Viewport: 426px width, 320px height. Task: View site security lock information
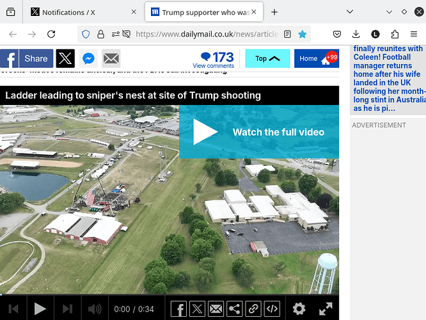101,34
